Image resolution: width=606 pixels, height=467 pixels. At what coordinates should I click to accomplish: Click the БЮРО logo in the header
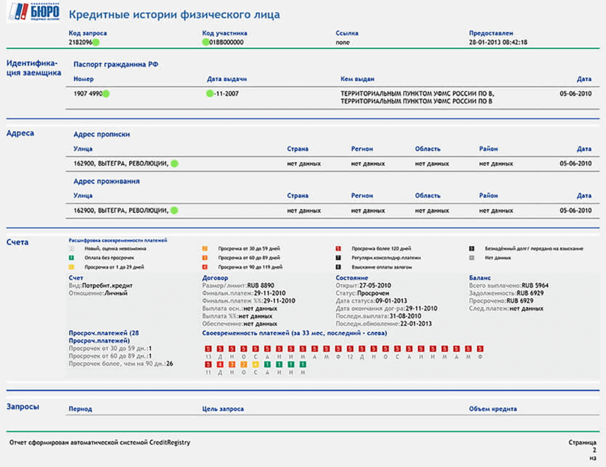tap(34, 12)
